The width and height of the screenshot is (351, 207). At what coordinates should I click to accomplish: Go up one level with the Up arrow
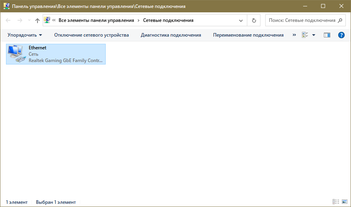point(37,20)
